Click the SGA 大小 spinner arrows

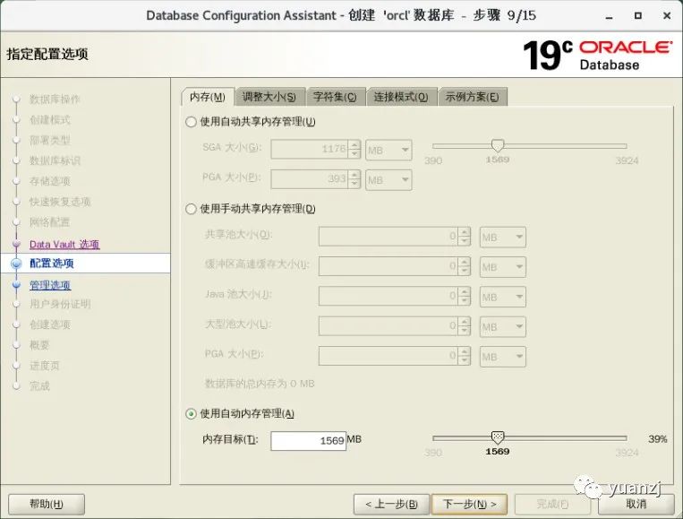354,149
